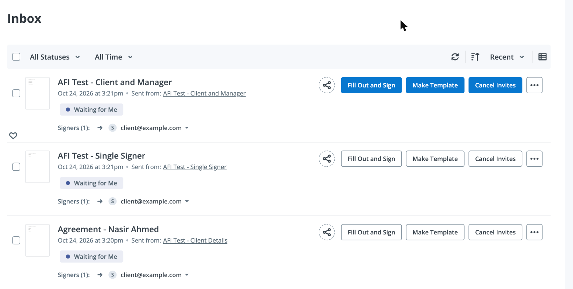Expand signers for AFI Test - Single Signer

pos(187,201)
